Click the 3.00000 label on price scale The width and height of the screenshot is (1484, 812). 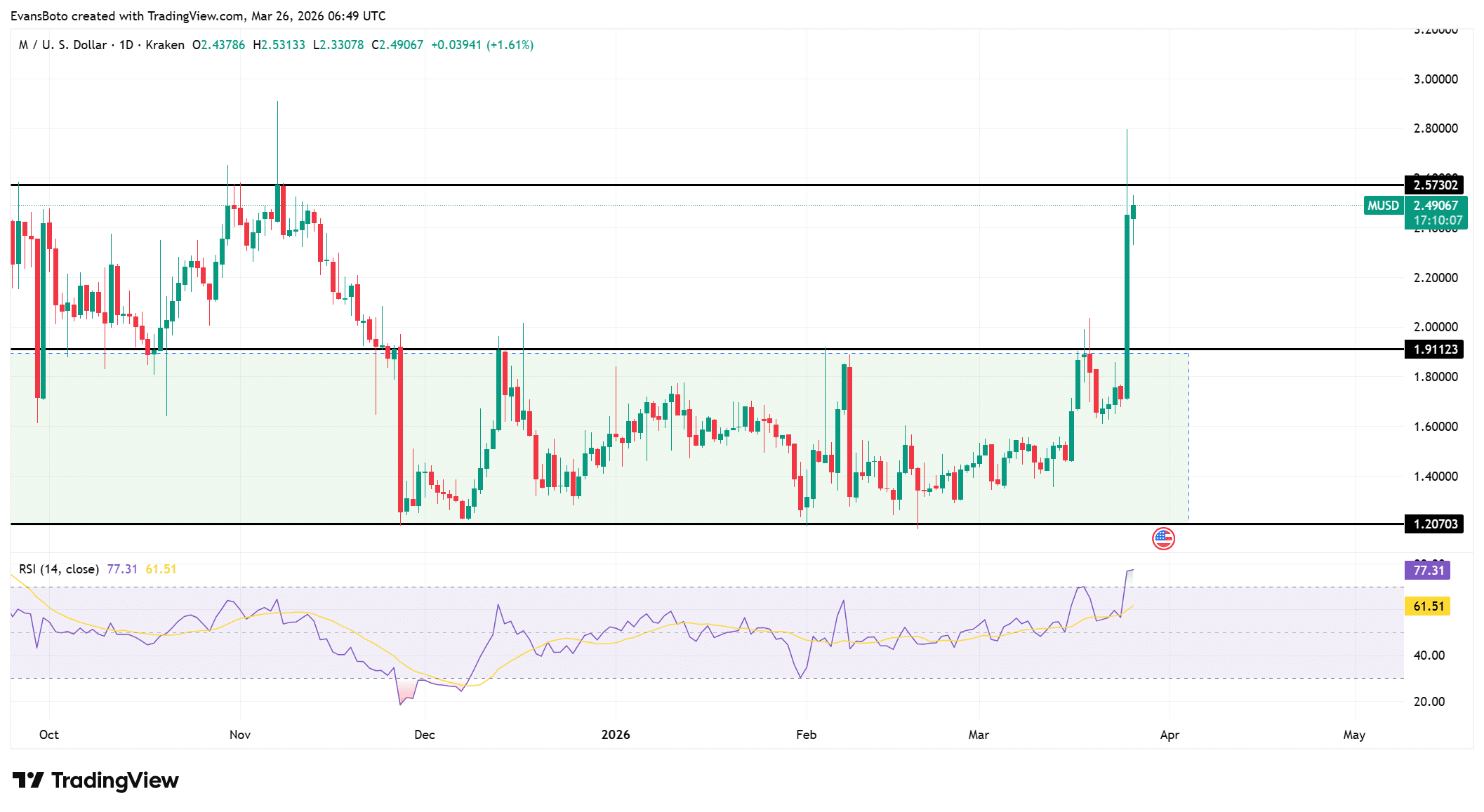click(x=1436, y=79)
